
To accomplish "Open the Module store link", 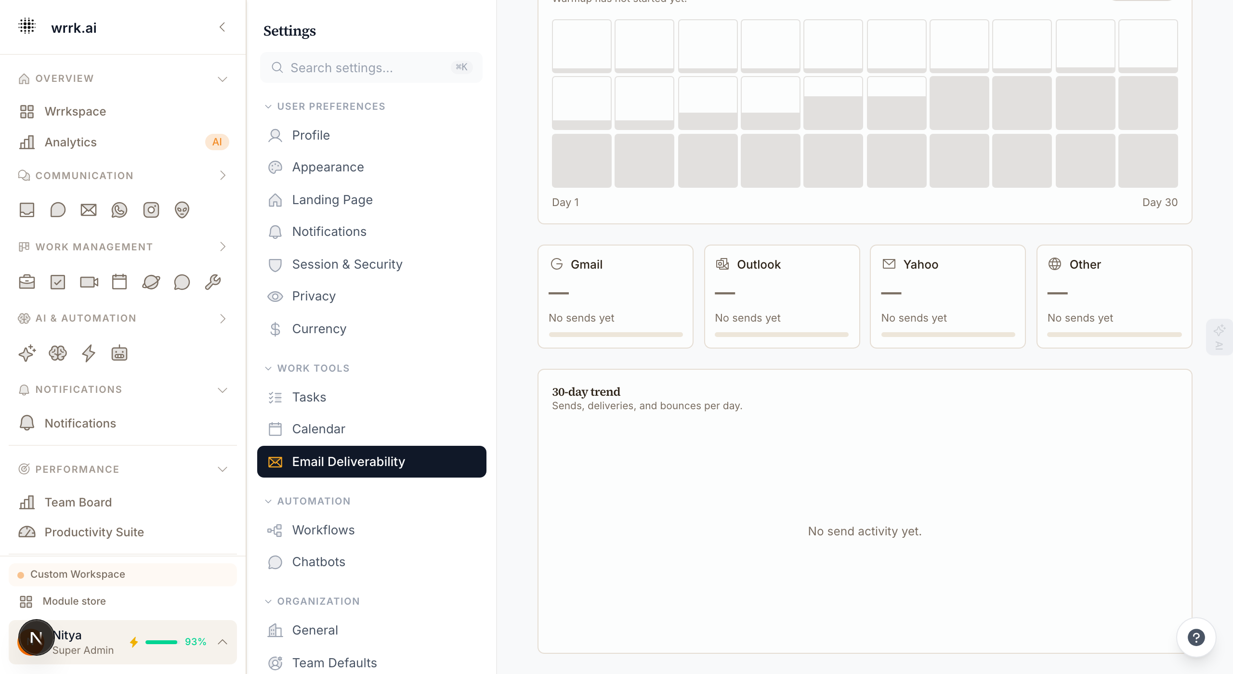I will 74,601.
